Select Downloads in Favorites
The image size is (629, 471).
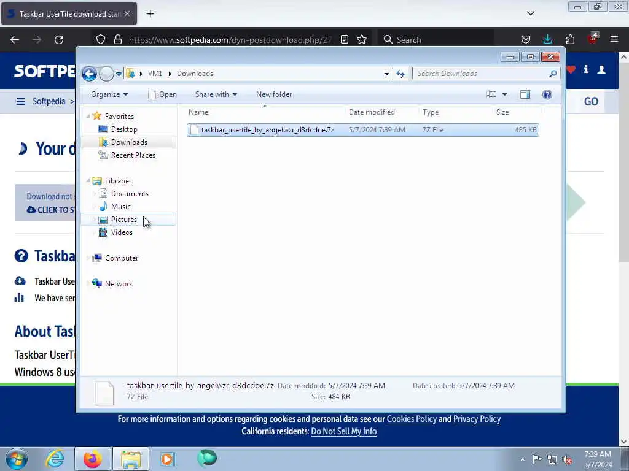(129, 142)
